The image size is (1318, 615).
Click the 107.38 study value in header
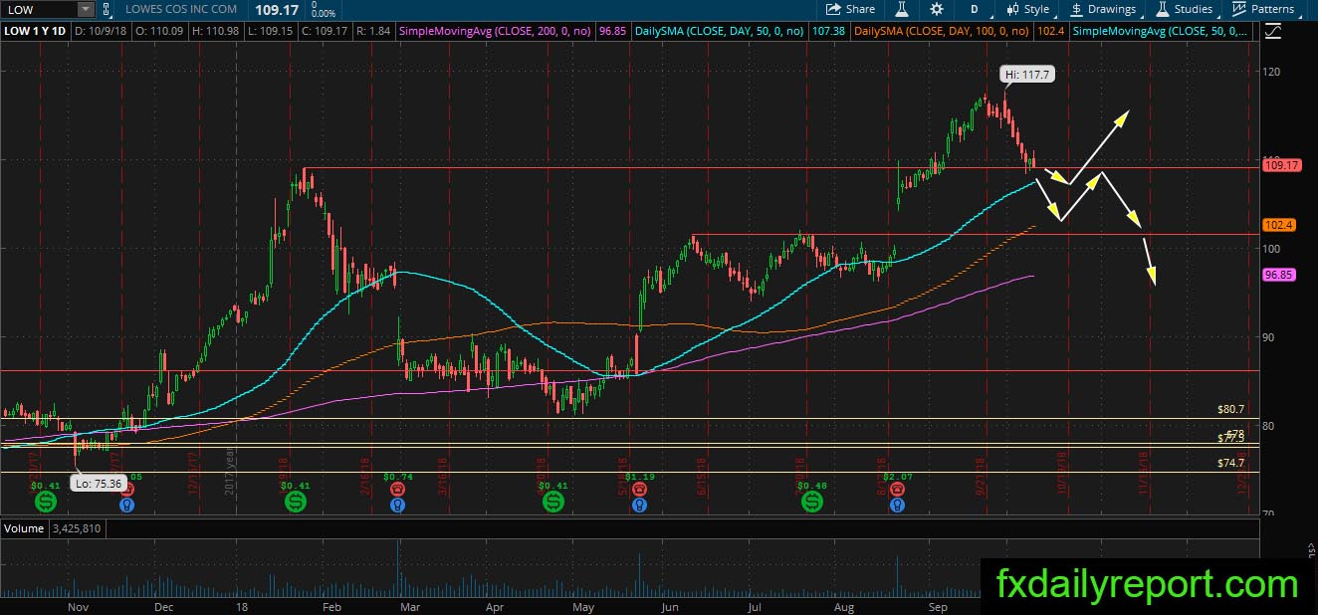click(x=828, y=32)
